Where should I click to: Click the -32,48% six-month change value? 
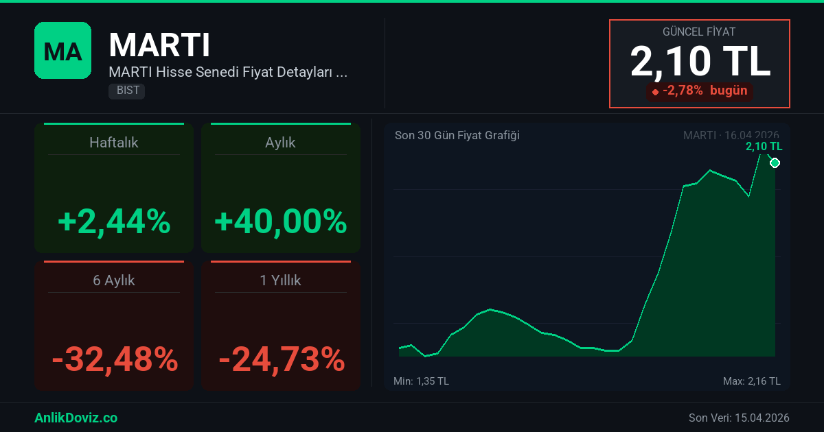[114, 359]
